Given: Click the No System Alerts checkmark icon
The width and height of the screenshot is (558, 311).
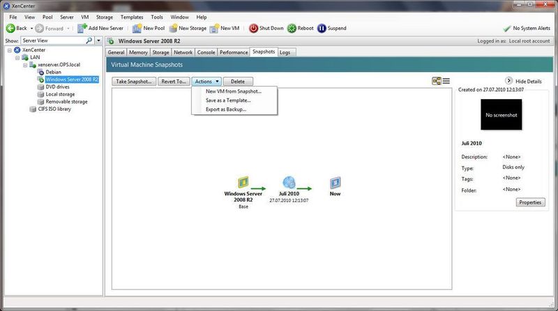Looking at the screenshot, I should click(x=507, y=29).
